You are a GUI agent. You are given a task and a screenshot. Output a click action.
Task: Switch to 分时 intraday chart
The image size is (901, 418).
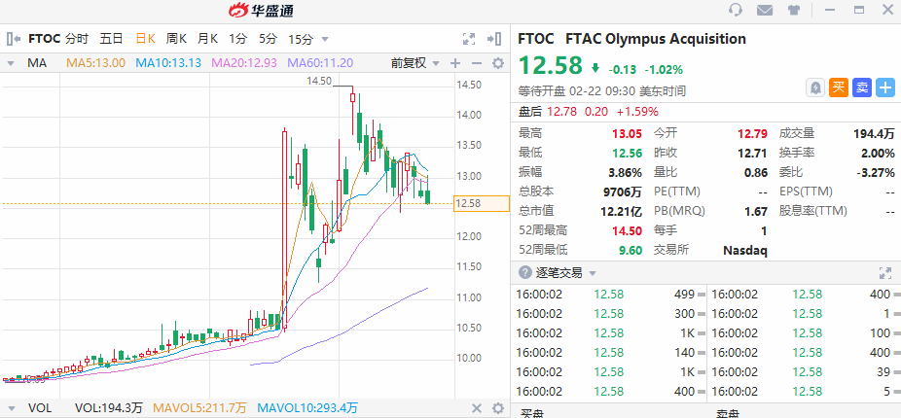[x=77, y=39]
